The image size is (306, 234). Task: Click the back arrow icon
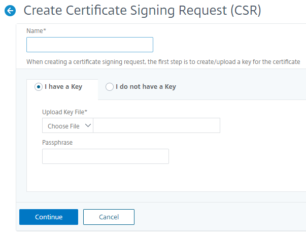pyautogui.click(x=10, y=11)
